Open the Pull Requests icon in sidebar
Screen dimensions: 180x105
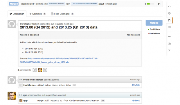tap(169, 20)
